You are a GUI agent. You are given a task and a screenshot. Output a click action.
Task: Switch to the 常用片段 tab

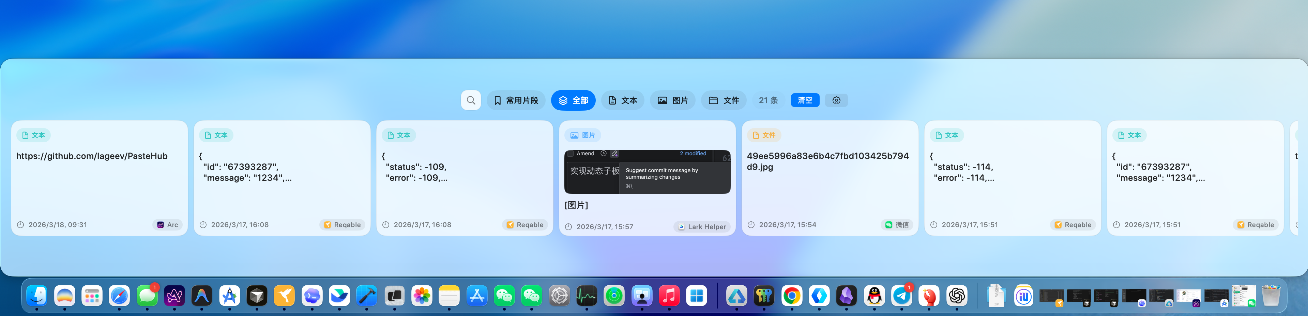pos(516,100)
